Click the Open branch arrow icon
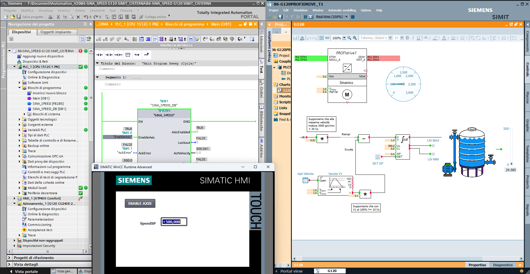Image resolution: width=530 pixels, height=274 pixels. coord(137,55)
